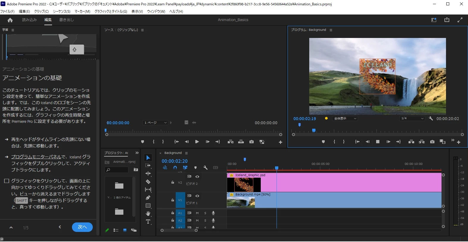
Task: Select the Type tool
Action: tap(148, 222)
